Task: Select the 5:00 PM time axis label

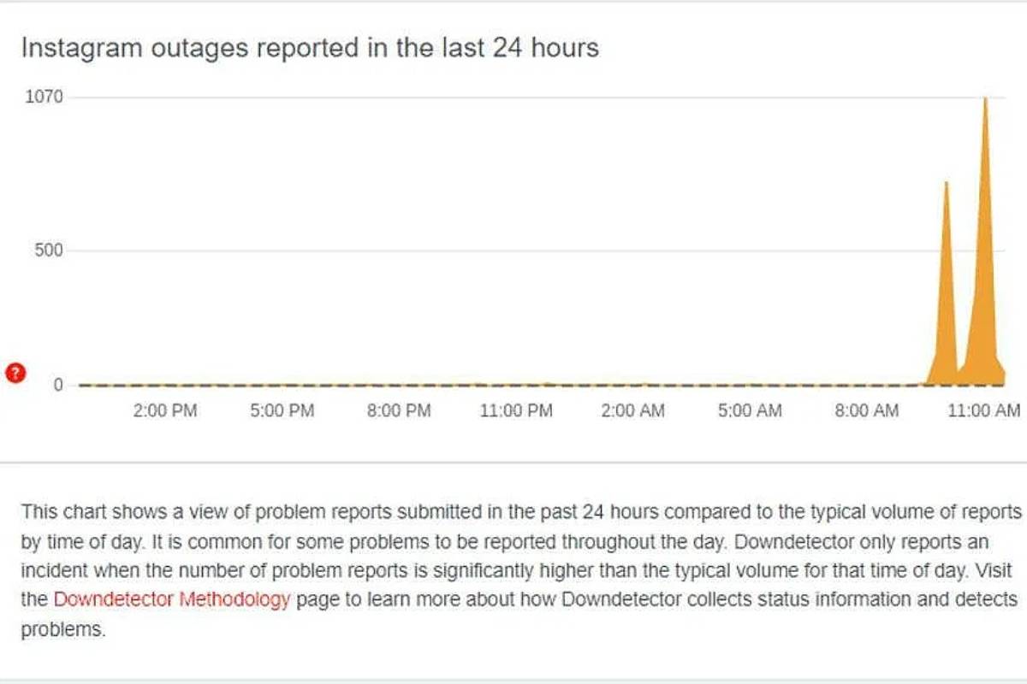Action: coord(282,411)
